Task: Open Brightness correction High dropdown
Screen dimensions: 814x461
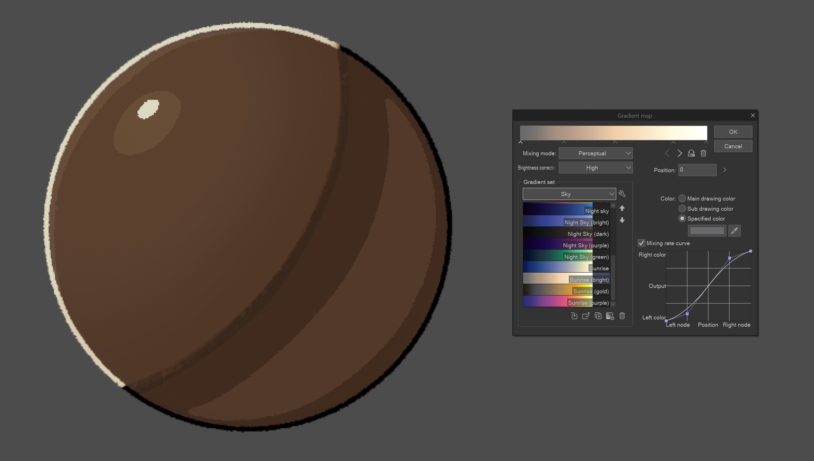Action: [595, 168]
